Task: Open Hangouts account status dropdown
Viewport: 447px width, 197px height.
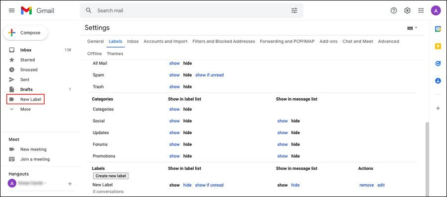Action: [45, 183]
